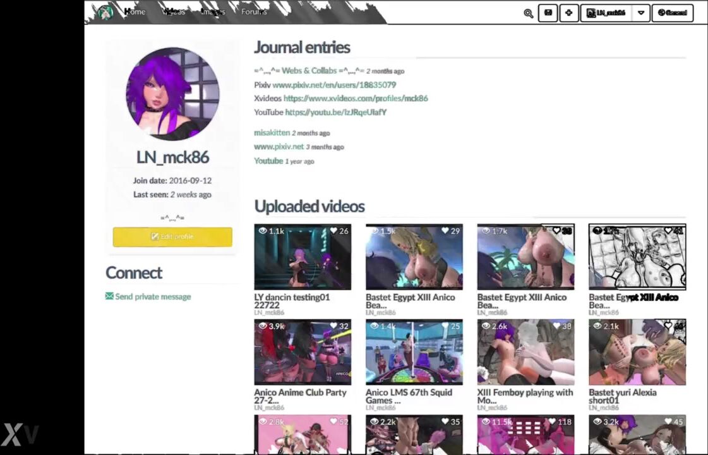
Task: Open the Webs & Collabs journal entry
Action: point(309,71)
